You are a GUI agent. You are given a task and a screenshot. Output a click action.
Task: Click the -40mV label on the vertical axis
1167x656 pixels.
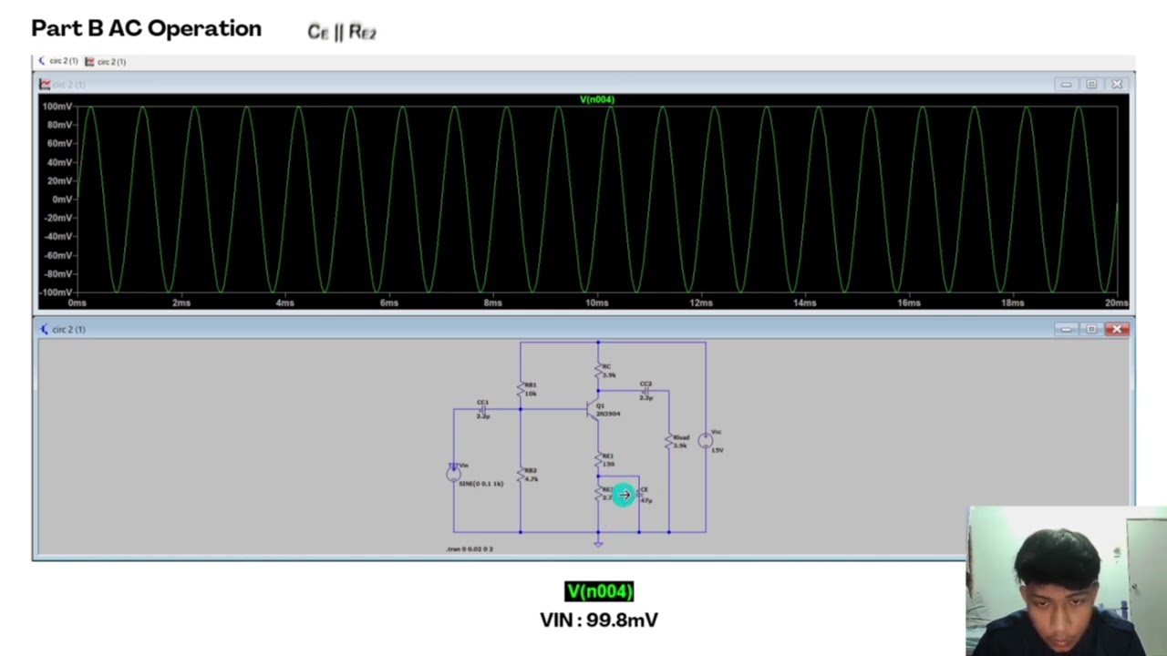coord(57,237)
